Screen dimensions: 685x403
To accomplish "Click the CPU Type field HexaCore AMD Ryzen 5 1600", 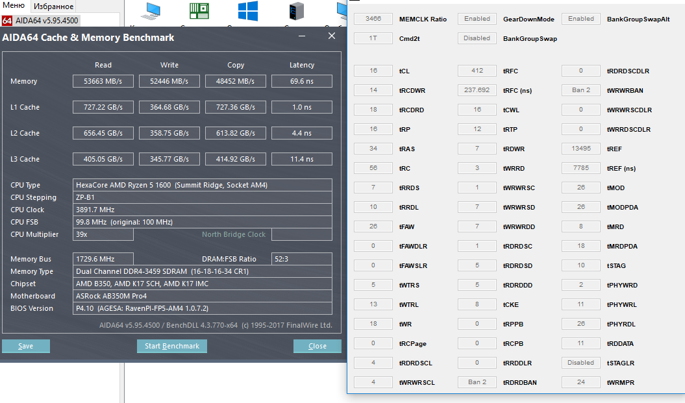I will [203, 185].
